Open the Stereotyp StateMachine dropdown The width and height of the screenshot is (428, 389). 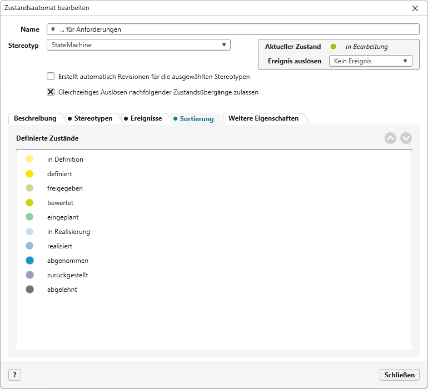click(138, 46)
